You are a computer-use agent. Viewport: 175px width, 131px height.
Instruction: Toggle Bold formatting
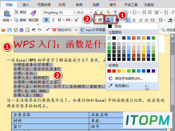(46, 20)
